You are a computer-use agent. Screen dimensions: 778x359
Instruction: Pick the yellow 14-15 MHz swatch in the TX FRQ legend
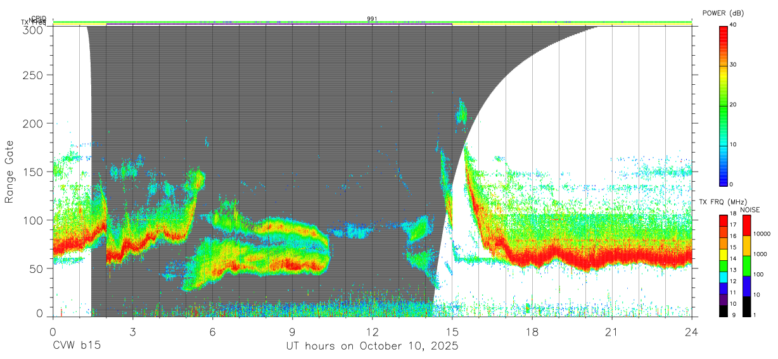pyautogui.click(x=724, y=255)
